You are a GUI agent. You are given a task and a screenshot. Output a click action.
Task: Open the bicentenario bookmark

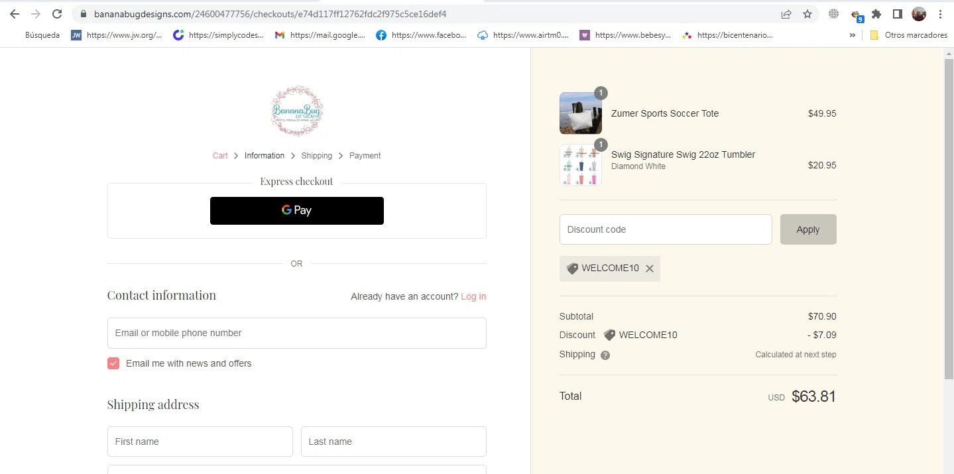click(728, 35)
